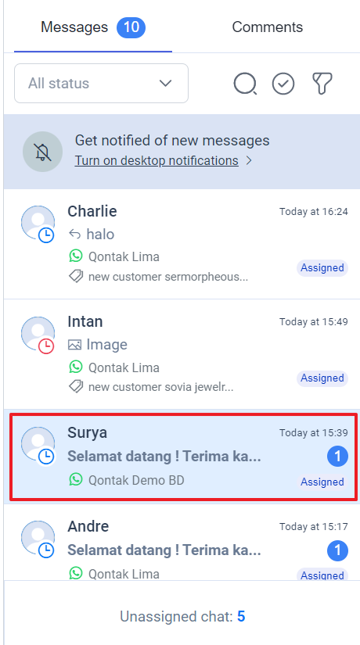Click Intan's avatar with red clock
360x645 pixels.
pos(38,335)
